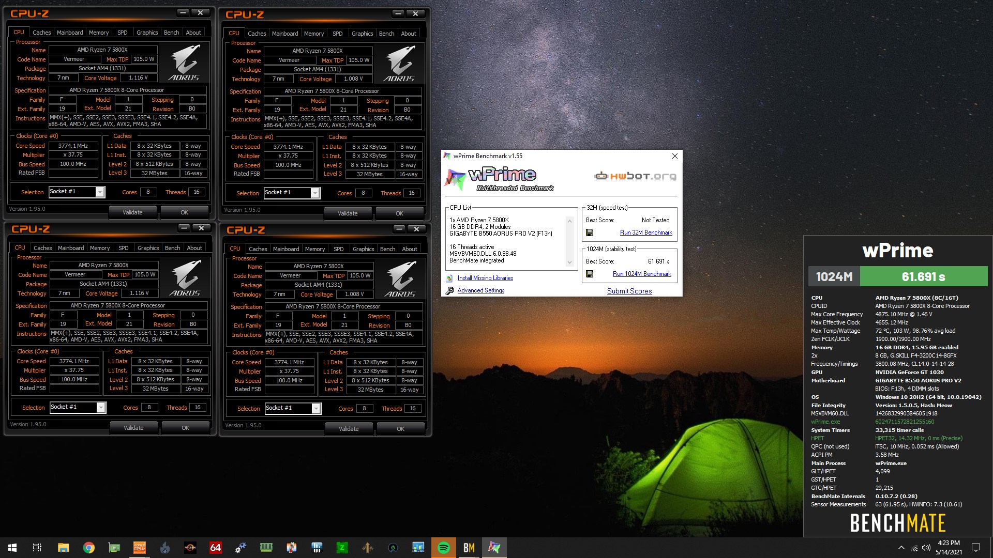Open the gears utility in taskbar
The width and height of the screenshot is (993, 558).
(x=240, y=548)
